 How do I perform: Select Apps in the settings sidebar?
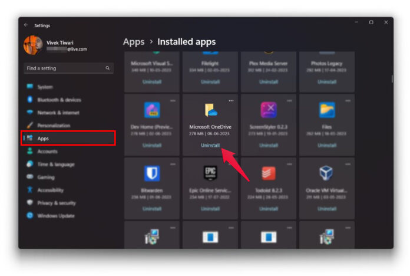[x=68, y=138]
